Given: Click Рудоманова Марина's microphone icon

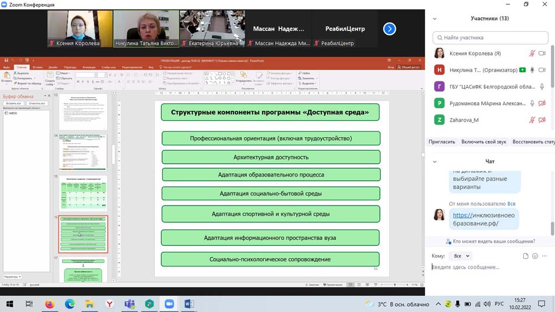Looking at the screenshot, I should 532,103.
